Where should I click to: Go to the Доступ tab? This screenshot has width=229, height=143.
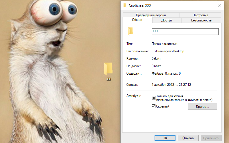pyautogui.click(x=167, y=20)
